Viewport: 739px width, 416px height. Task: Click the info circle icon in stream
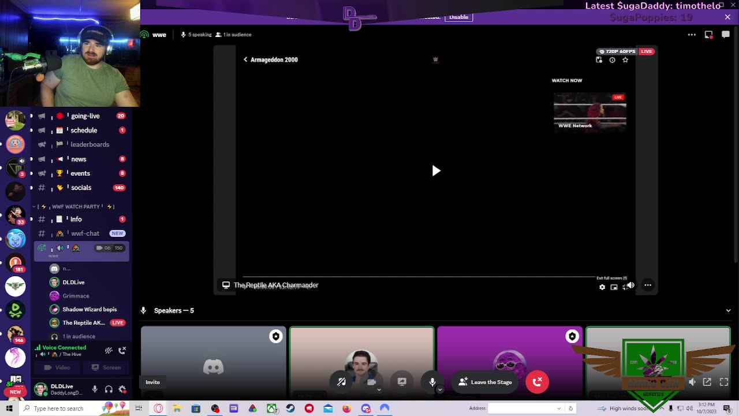tap(612, 60)
